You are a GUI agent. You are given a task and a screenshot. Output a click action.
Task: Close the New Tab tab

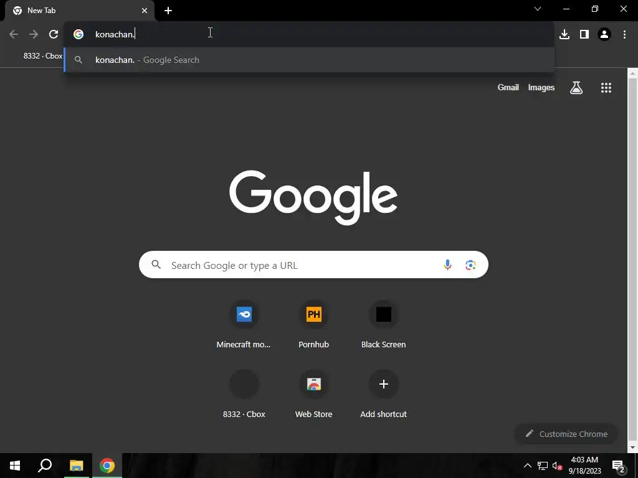coord(145,11)
